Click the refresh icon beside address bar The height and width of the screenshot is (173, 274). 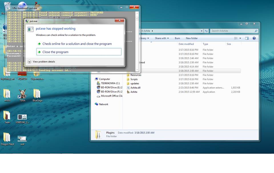click(206, 31)
